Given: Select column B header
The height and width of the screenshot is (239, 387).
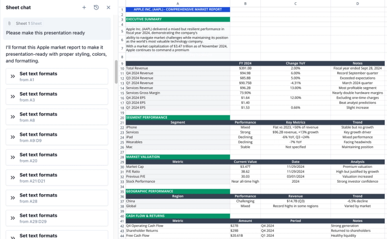Looking at the screenshot, I should (x=245, y=3).
